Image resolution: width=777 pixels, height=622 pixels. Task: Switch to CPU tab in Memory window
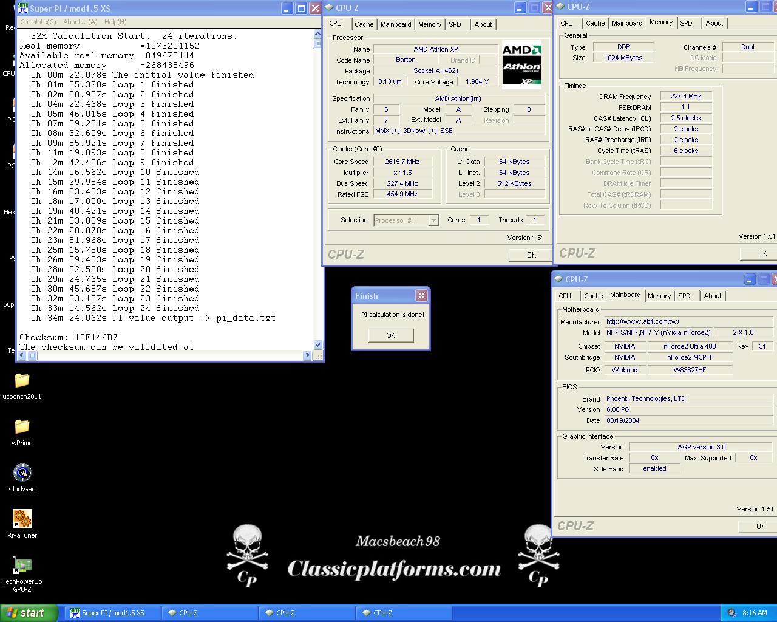[566, 23]
